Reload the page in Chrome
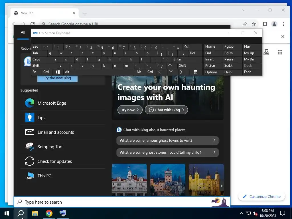Image resolution: width=292 pixels, height=219 pixels. 33,24
